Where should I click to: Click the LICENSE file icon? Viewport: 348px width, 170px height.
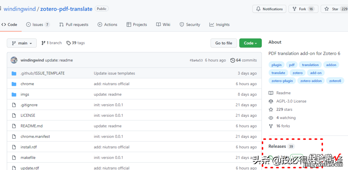[14, 115]
